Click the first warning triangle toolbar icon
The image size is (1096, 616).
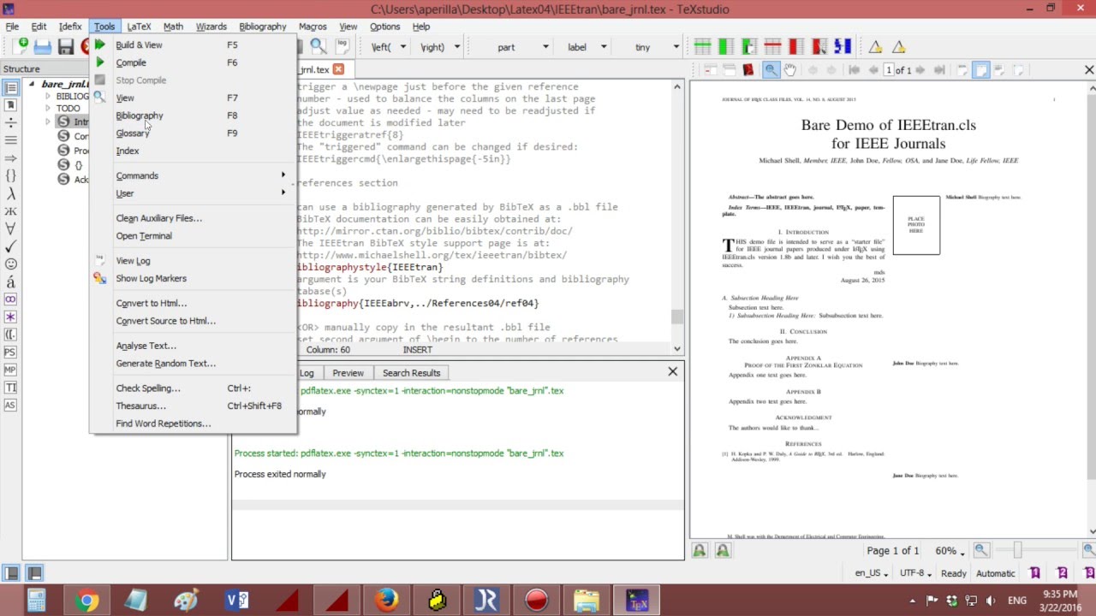(x=875, y=47)
